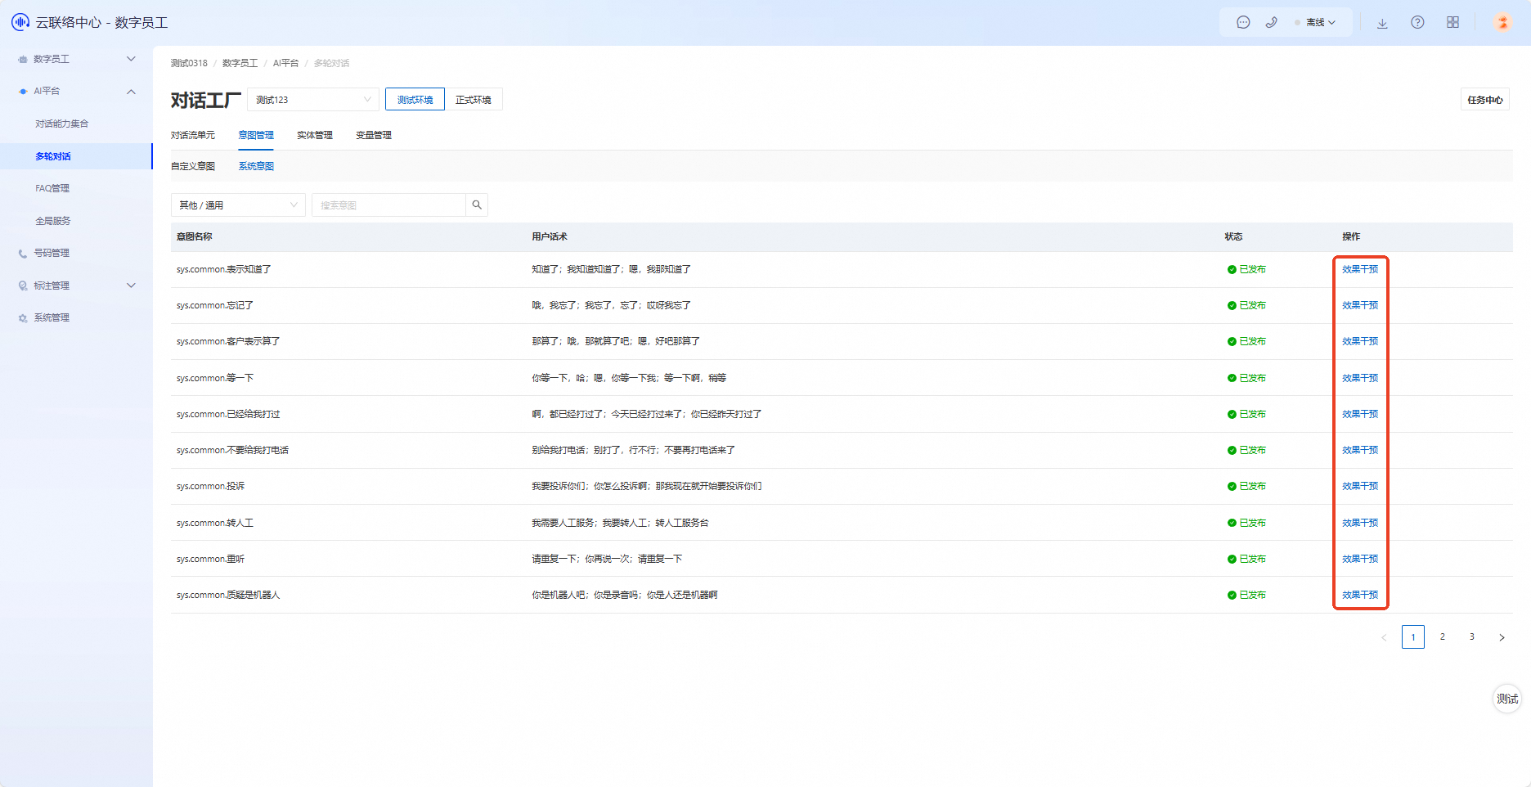Switch to 测试环境 environment
1531x787 pixels.
click(415, 100)
